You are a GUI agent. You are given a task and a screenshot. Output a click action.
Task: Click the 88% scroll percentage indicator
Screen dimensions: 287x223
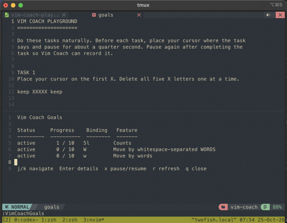[x=277, y=207]
